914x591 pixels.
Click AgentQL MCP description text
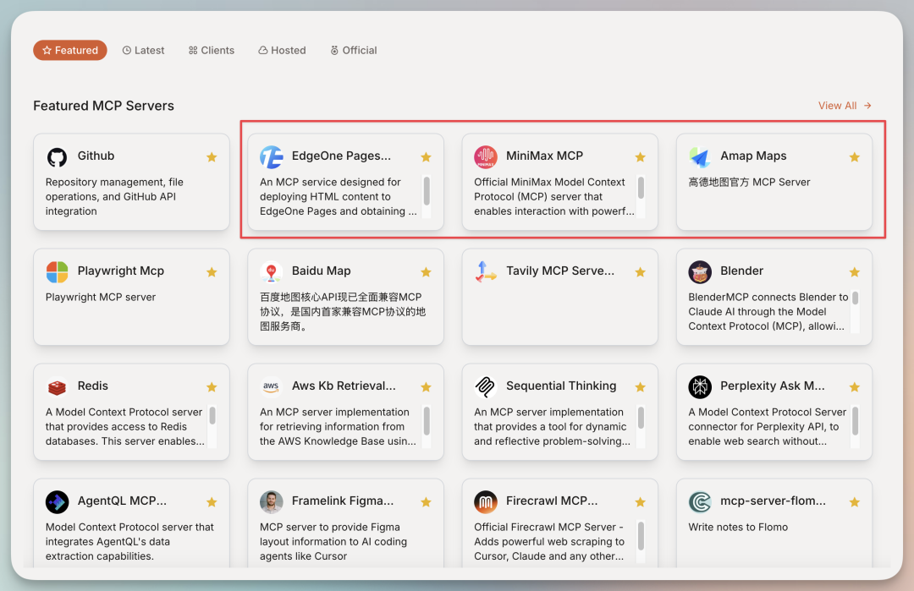click(129, 541)
